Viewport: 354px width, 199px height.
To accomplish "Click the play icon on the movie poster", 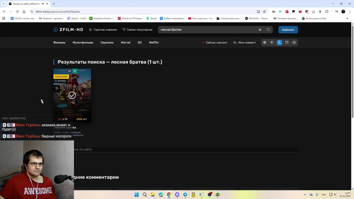I will click(x=57, y=88).
